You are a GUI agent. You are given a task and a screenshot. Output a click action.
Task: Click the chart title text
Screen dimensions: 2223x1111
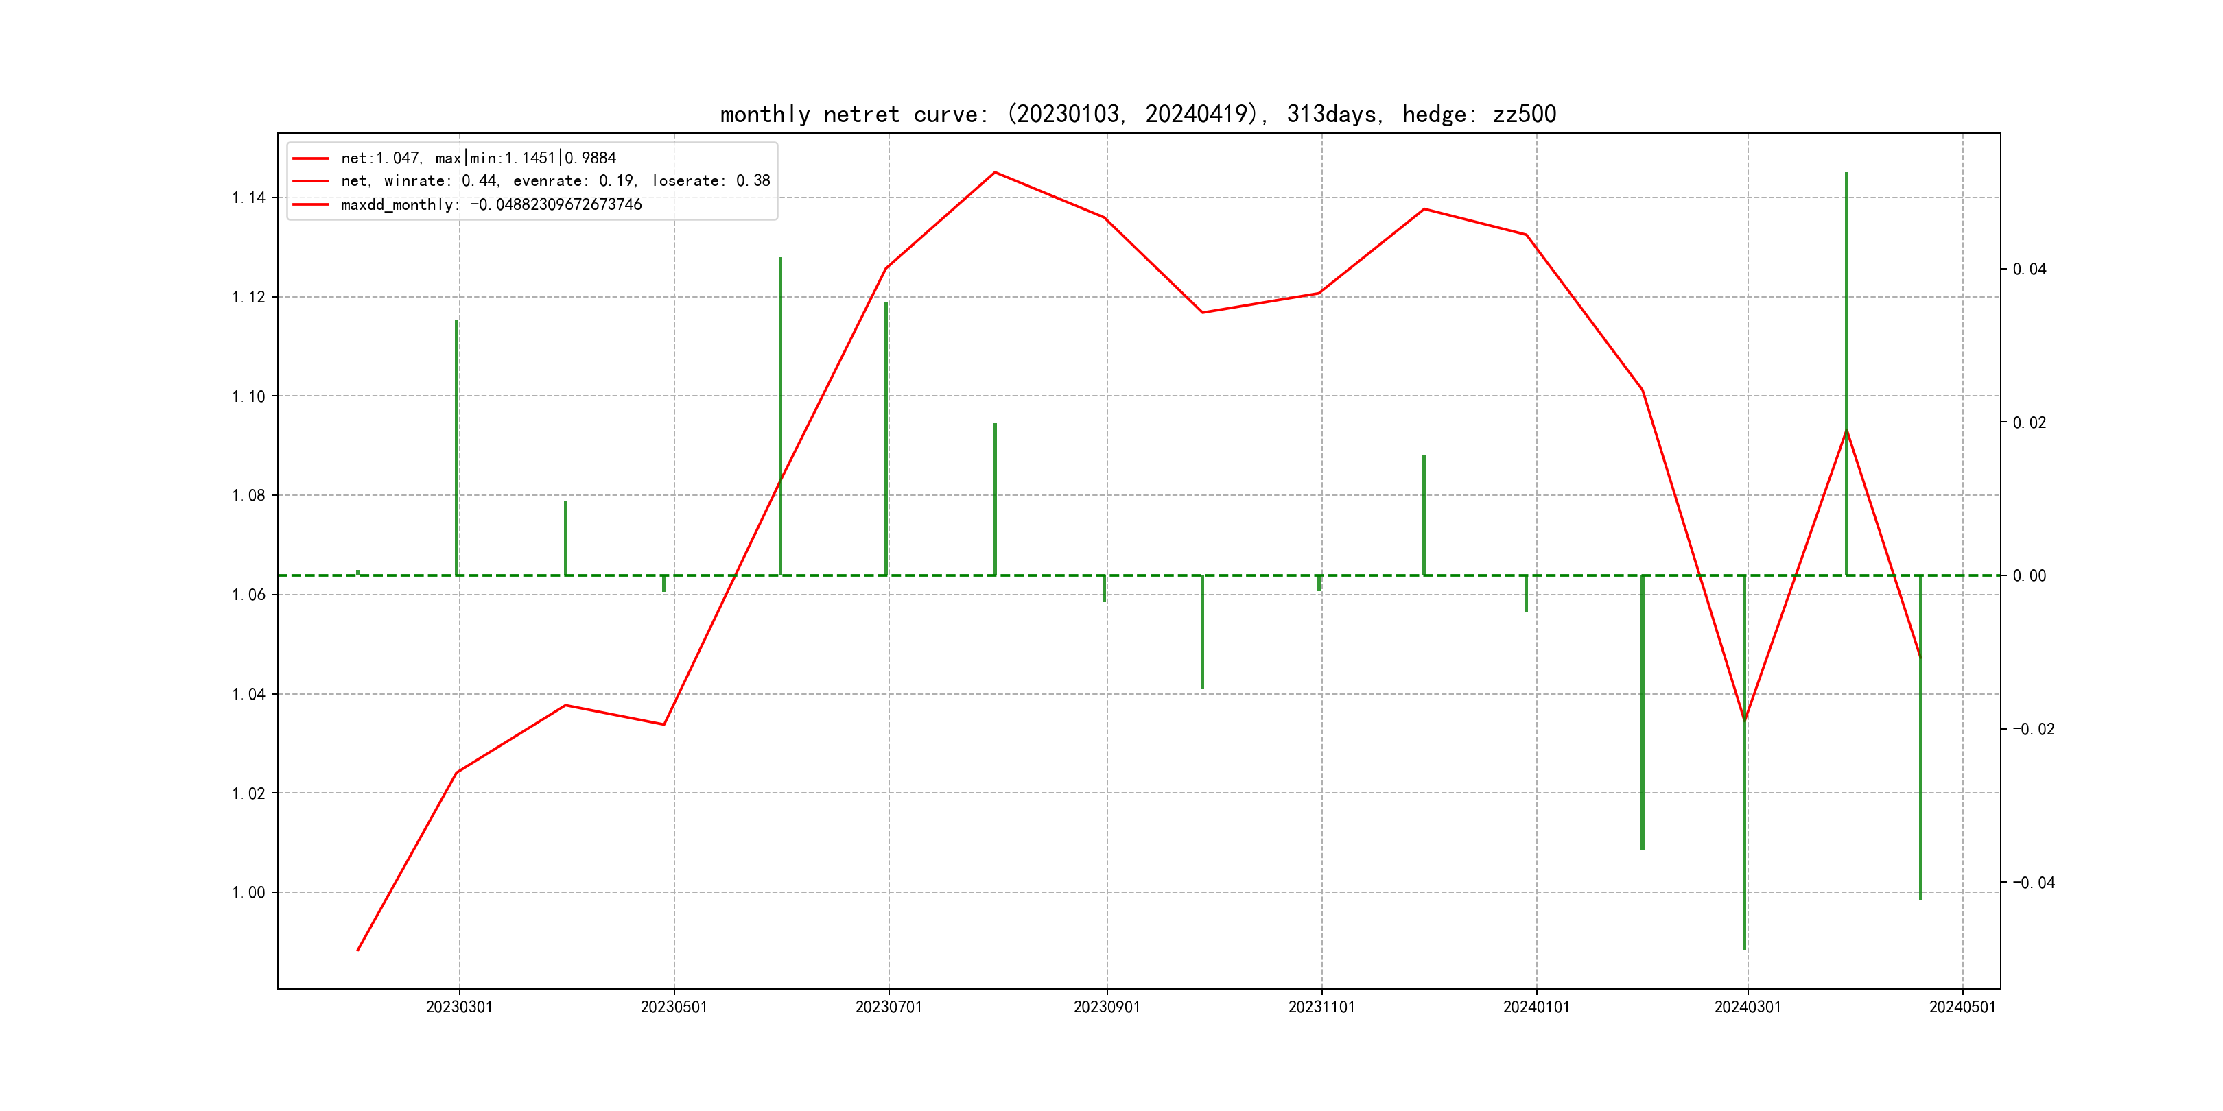point(1138,115)
